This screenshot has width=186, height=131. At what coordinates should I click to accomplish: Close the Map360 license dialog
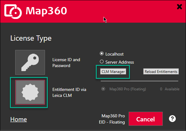tap(179, 6)
